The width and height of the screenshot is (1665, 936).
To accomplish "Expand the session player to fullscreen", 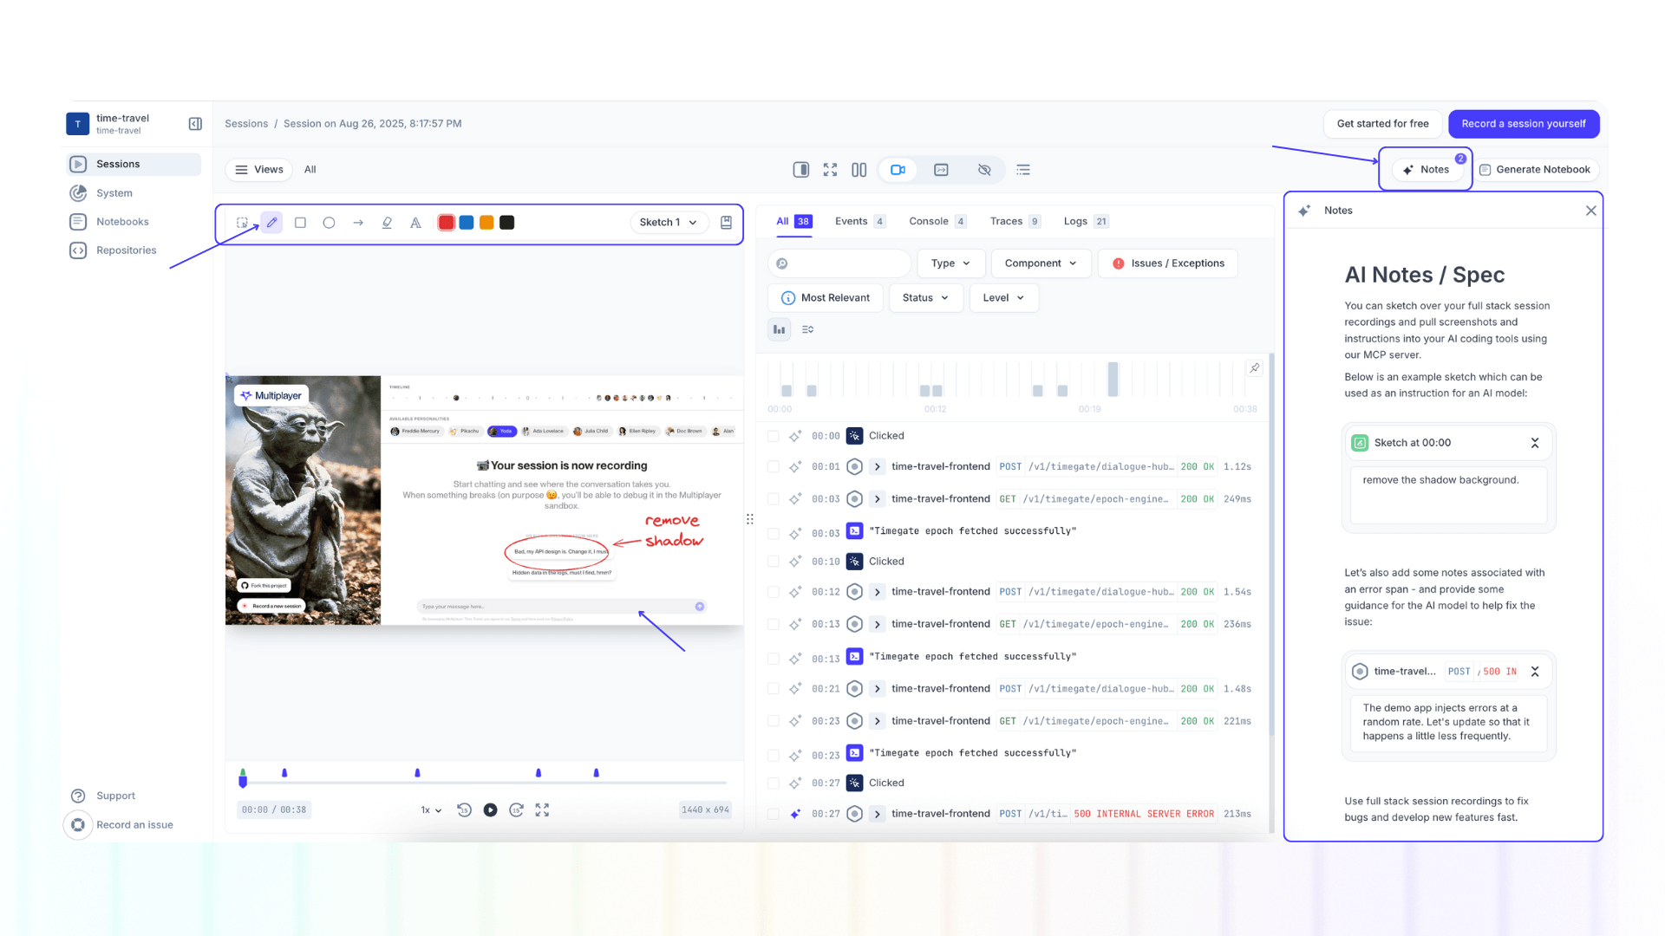I will [x=830, y=169].
